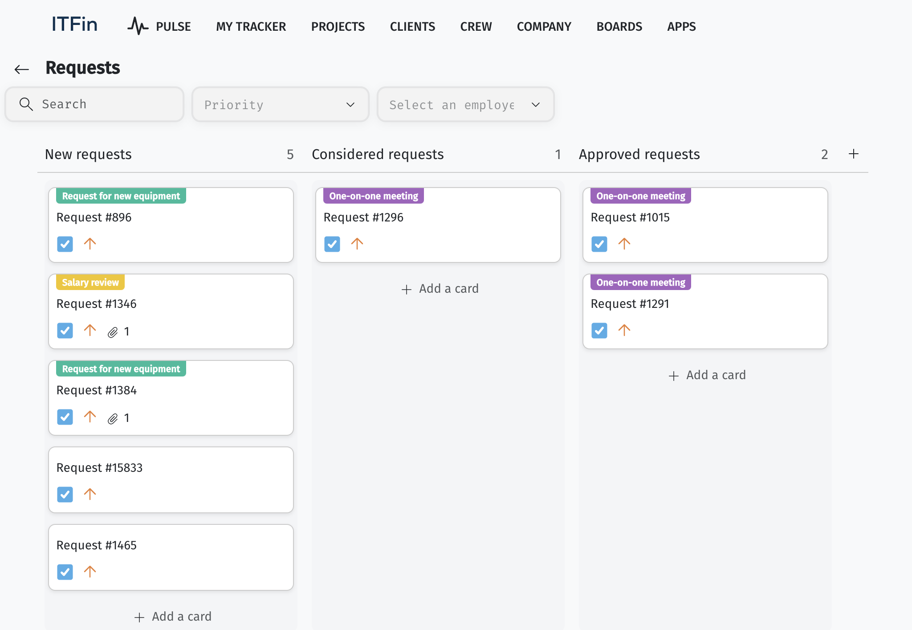
Task: Click priority arrow on Request #1384
Action: click(x=90, y=417)
